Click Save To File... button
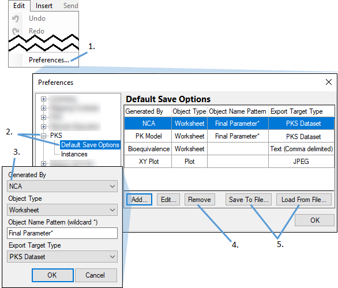This screenshot has height=288, width=338. (249, 200)
